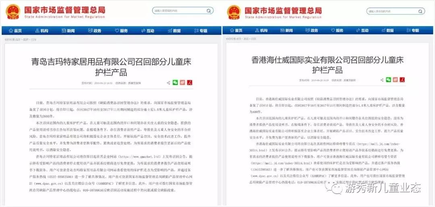
Task: Click the headline 香港海仕威国际实业有限公司召回部分儿童床护栏产品
Action: pyautogui.click(x=327, y=64)
